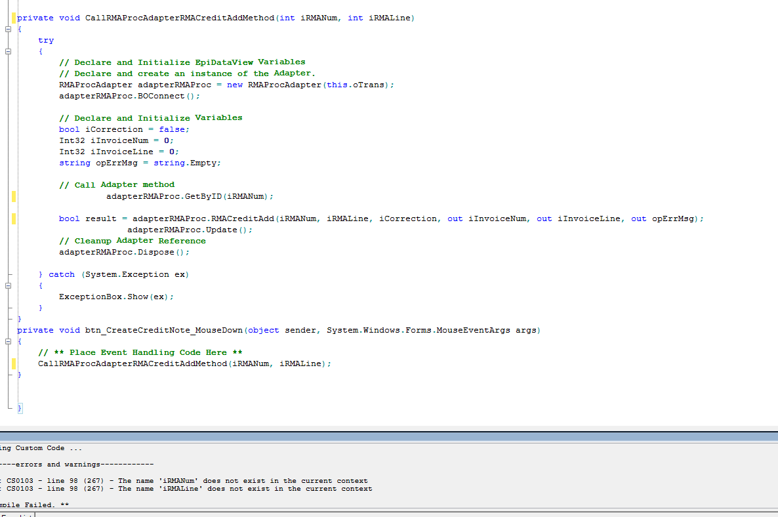Image resolution: width=778 pixels, height=517 pixels.
Task: Click the 'bool result = adapterRMAProc.RMACreditAdd' line
Action: [x=381, y=219]
